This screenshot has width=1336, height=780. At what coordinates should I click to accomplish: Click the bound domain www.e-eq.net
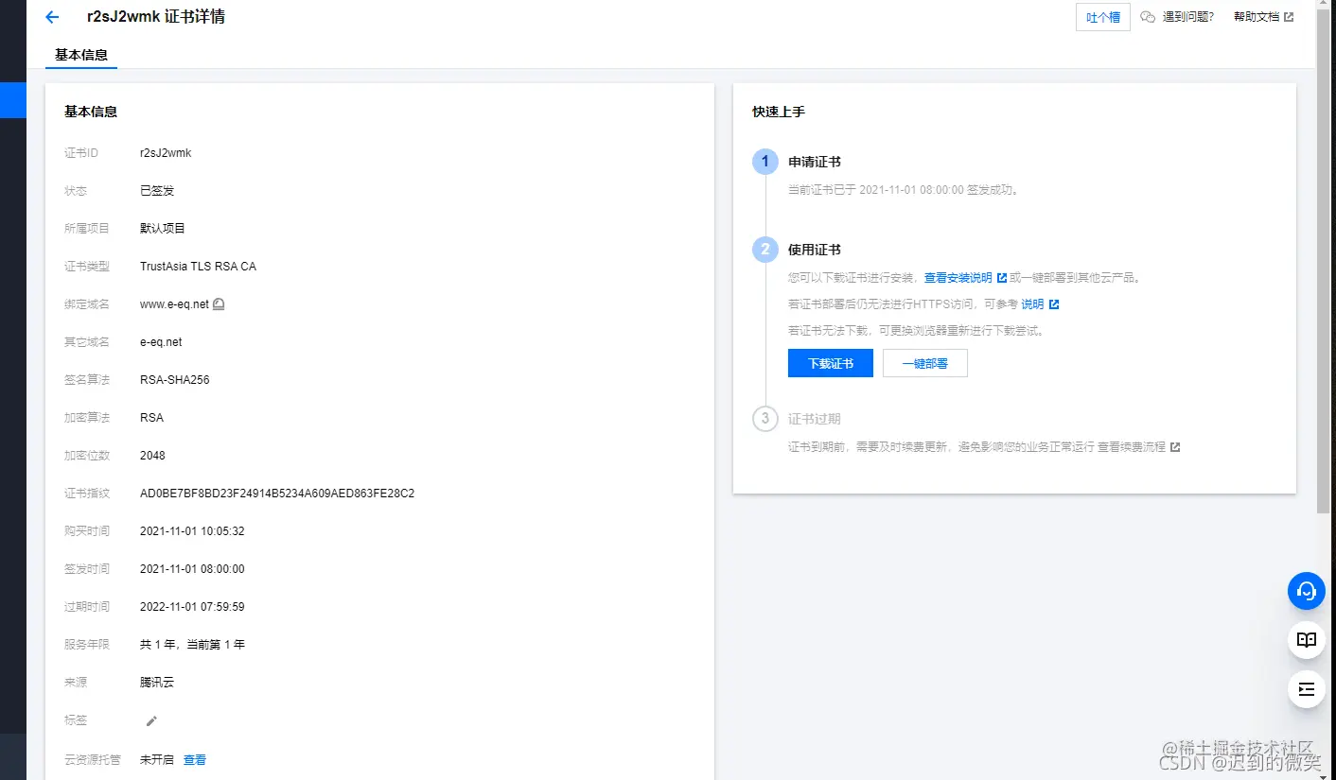[x=174, y=304]
